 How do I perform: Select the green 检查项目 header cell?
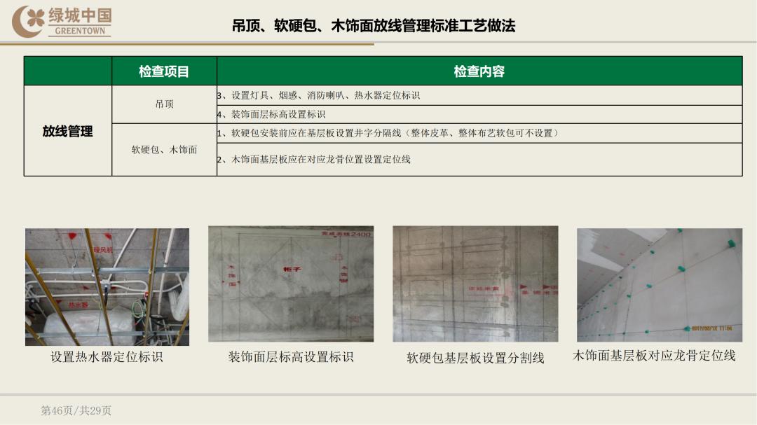click(x=165, y=71)
